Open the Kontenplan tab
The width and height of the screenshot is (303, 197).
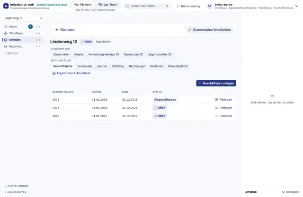pyautogui.click(x=85, y=66)
